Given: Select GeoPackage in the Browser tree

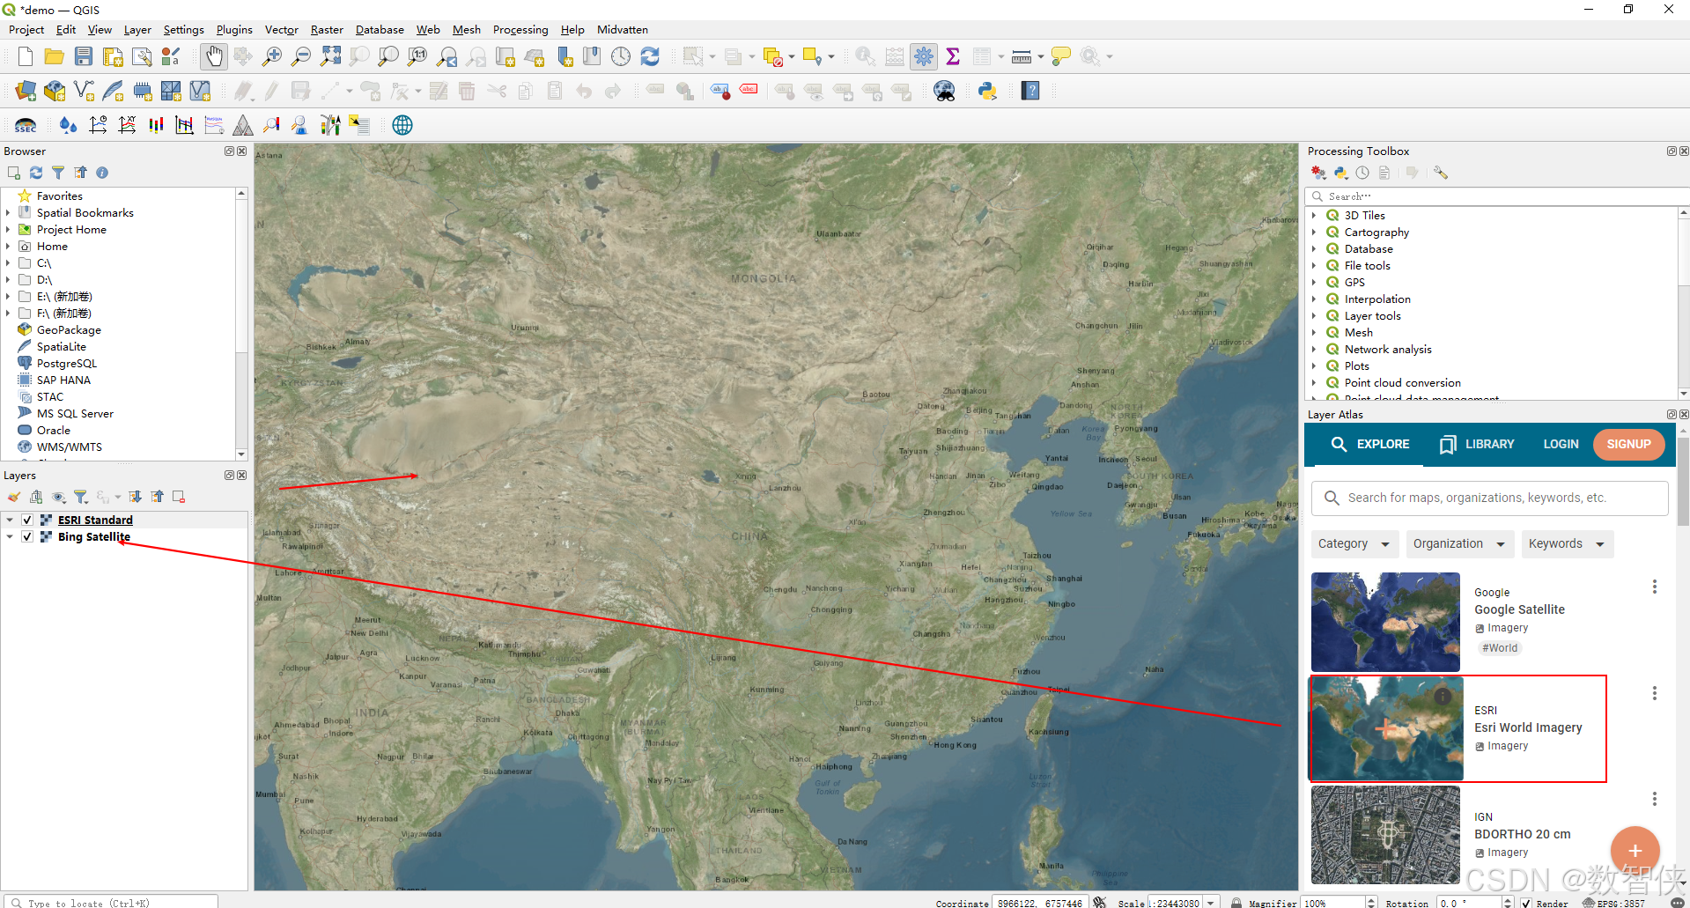Looking at the screenshot, I should [x=69, y=329].
